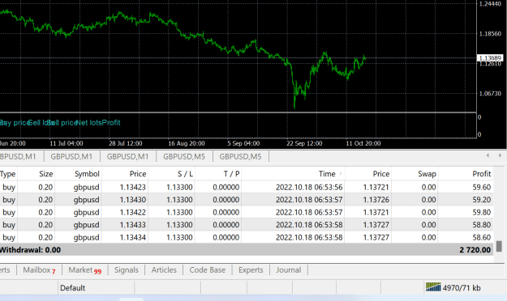Image resolution: width=507 pixels, height=301 pixels.
Task: Click the 1.06730 price axis label
Action: tap(490, 94)
